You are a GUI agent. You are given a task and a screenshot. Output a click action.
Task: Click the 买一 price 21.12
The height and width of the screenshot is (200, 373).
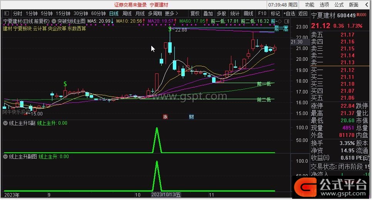tap(347, 70)
